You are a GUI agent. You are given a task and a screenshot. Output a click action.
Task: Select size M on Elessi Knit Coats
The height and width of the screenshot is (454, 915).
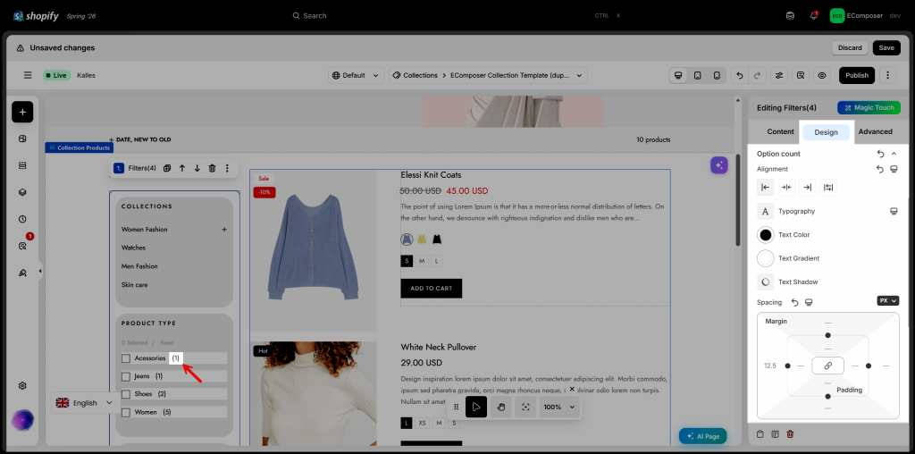(x=422, y=261)
